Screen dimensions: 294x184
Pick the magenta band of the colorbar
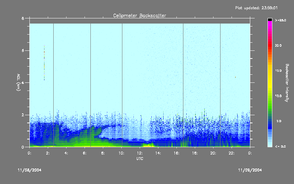[x=270, y=24]
